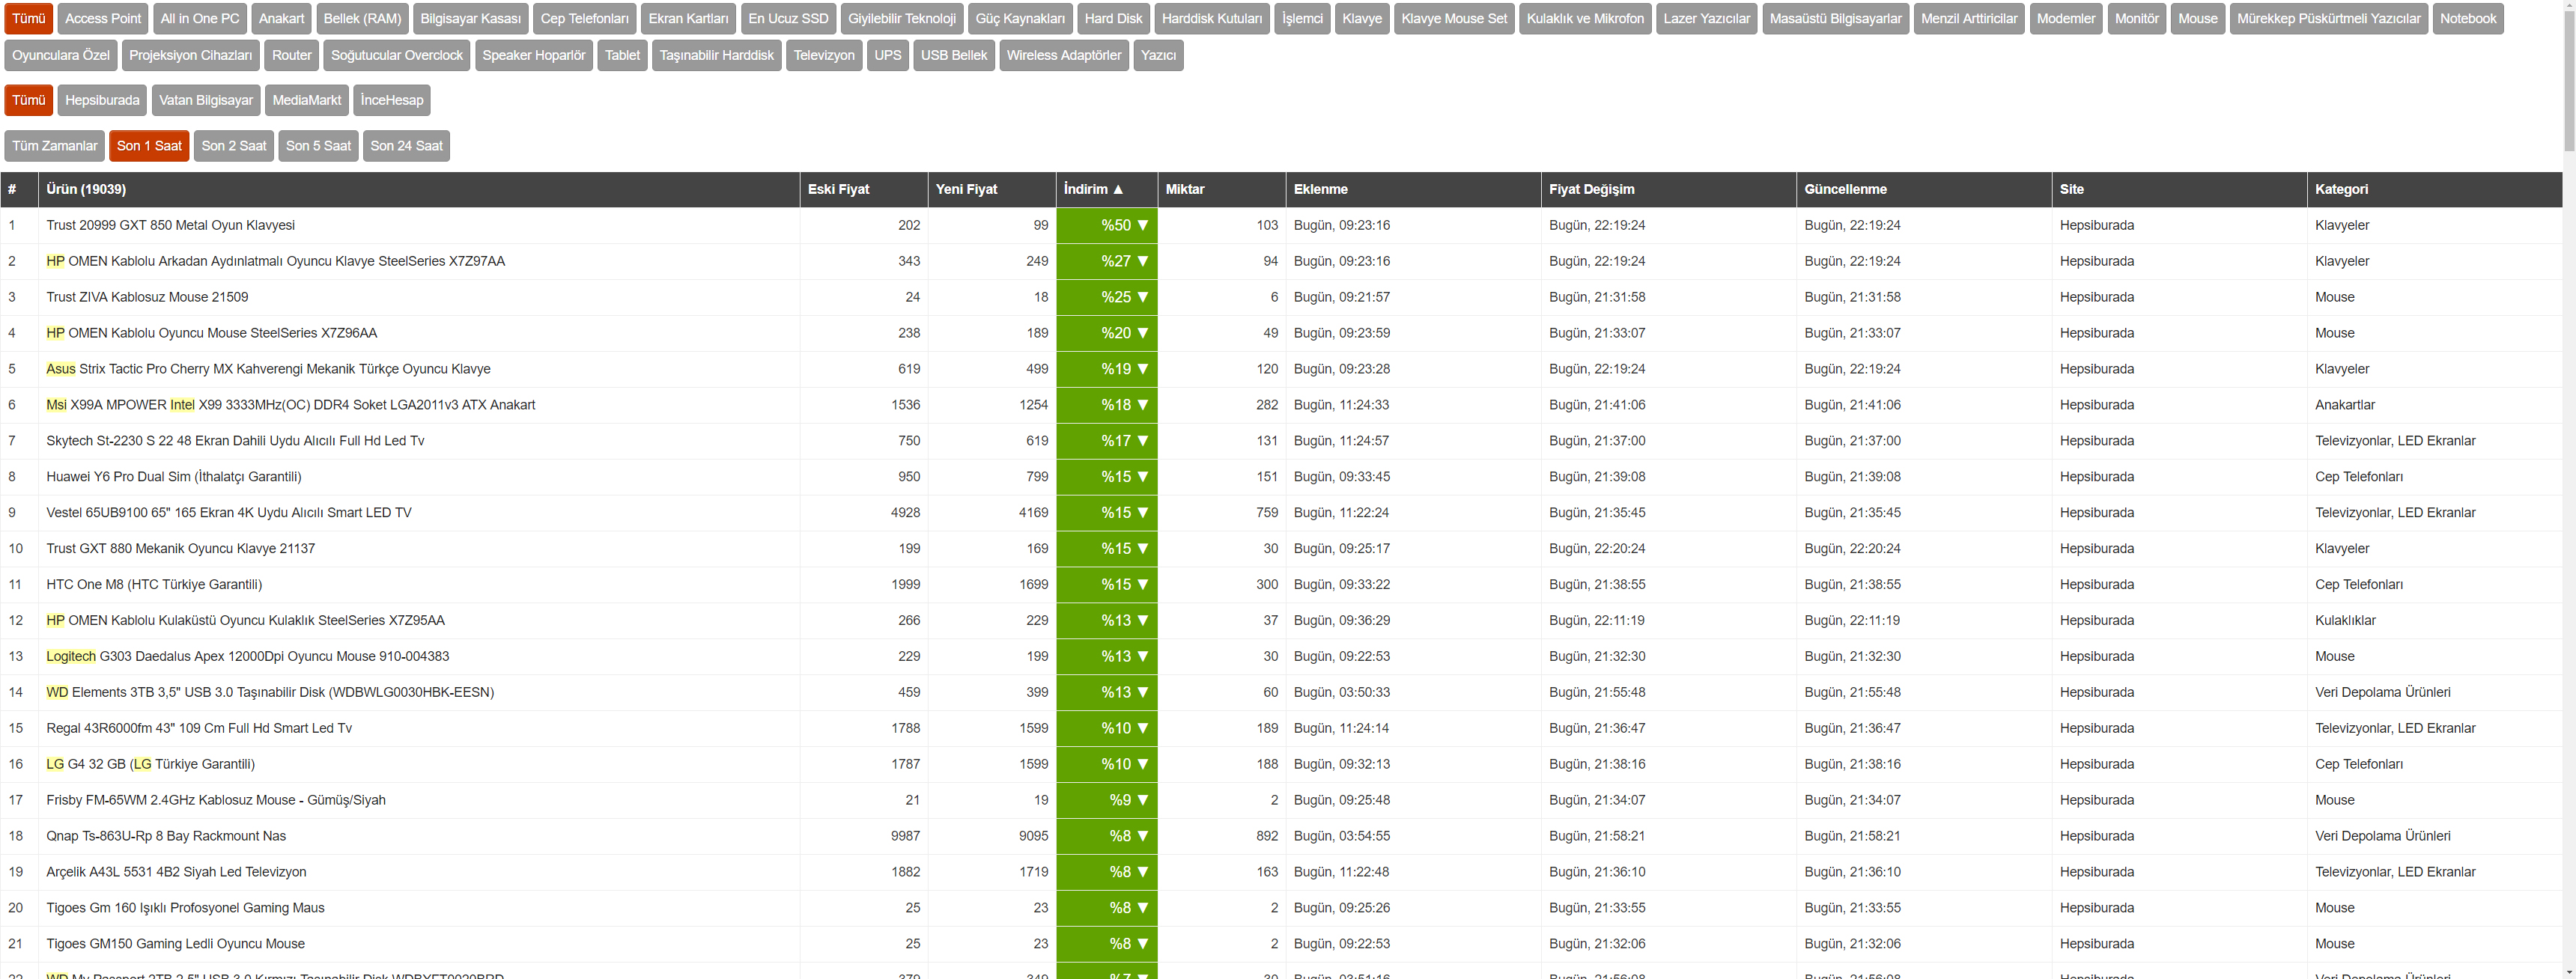Filter products by Bellek (RAM)
The image size is (2576, 979).
tap(362, 19)
